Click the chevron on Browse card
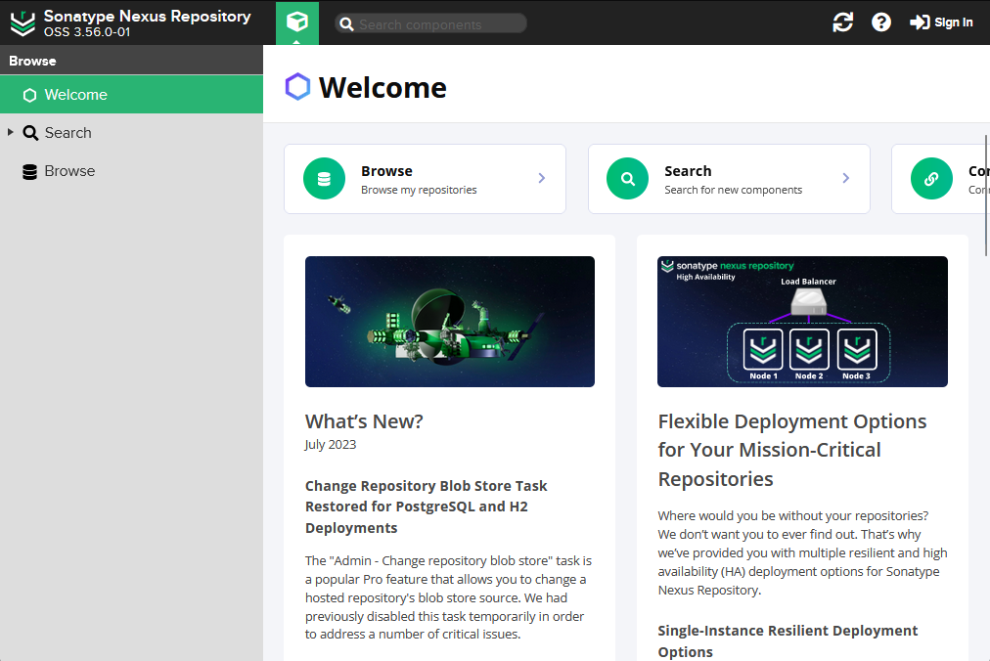The image size is (990, 661). (x=542, y=178)
